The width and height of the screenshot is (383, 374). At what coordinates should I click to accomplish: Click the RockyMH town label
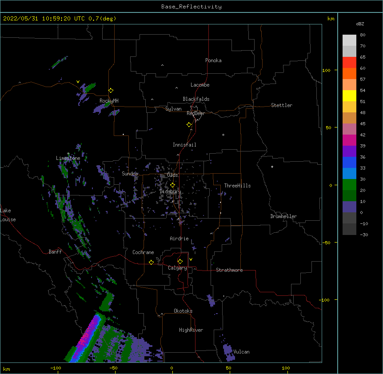[109, 101]
